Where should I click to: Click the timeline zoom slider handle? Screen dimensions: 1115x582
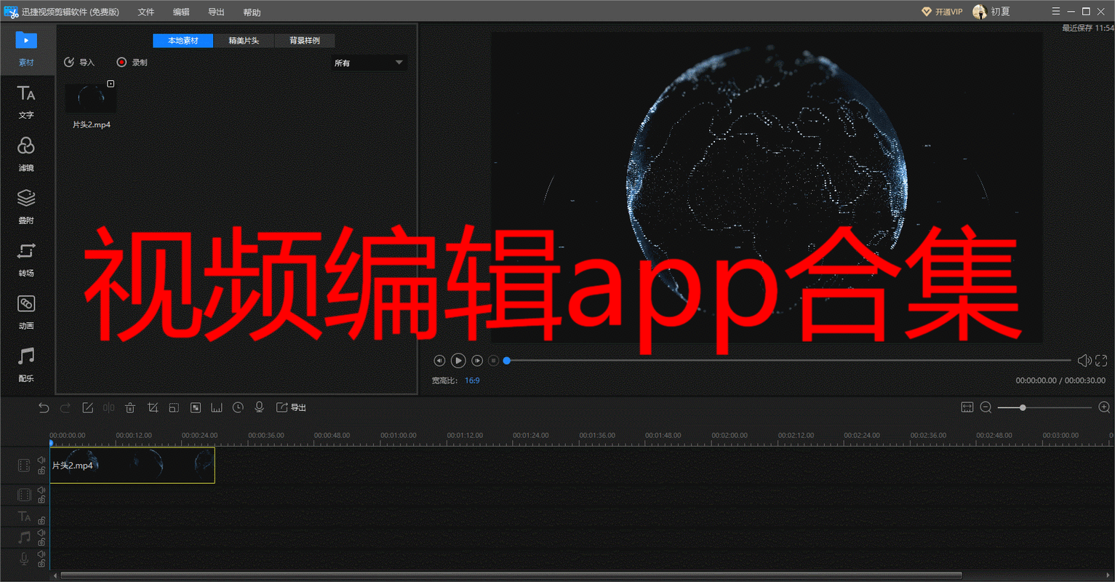1023,407
